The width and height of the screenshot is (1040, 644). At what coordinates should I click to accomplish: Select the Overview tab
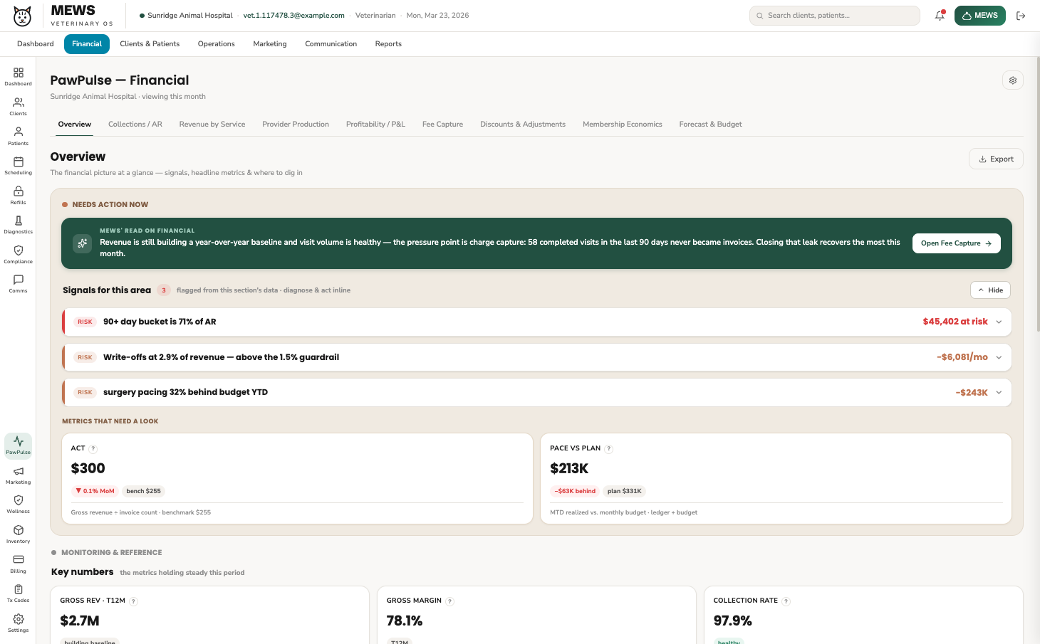click(x=75, y=125)
